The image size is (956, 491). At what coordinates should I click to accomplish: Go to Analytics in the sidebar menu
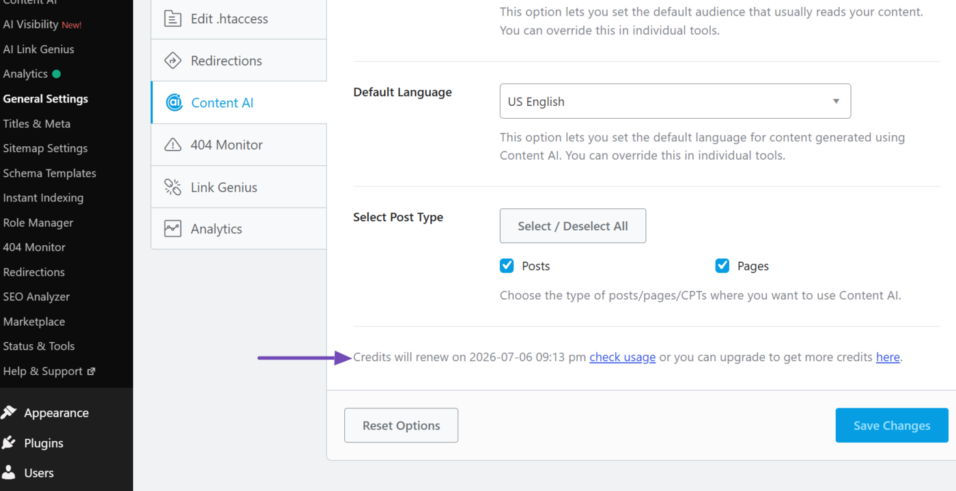25,74
